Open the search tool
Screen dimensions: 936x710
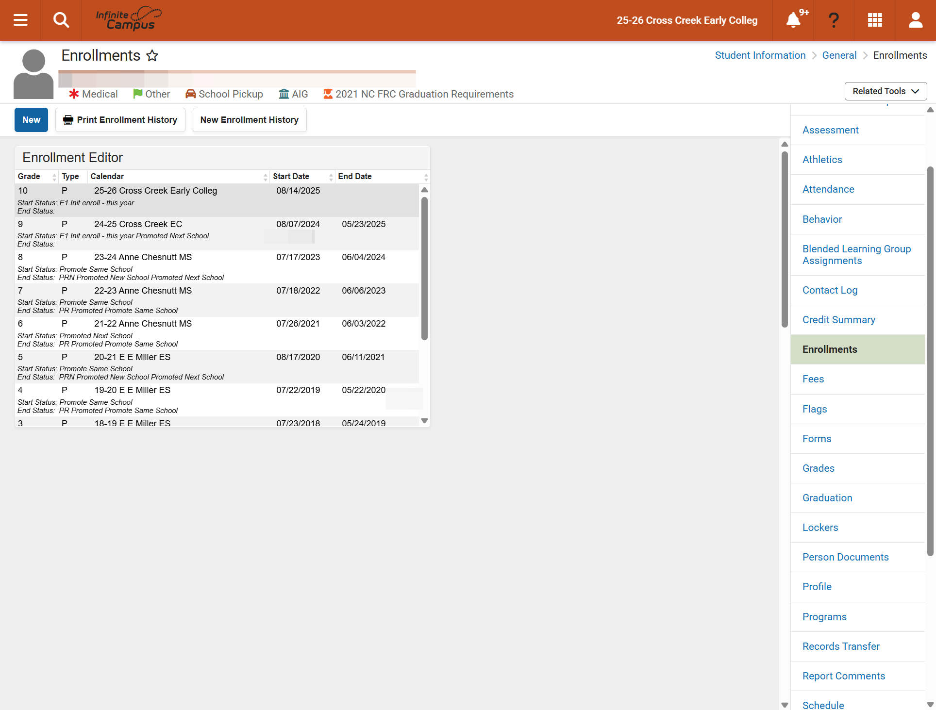click(61, 20)
